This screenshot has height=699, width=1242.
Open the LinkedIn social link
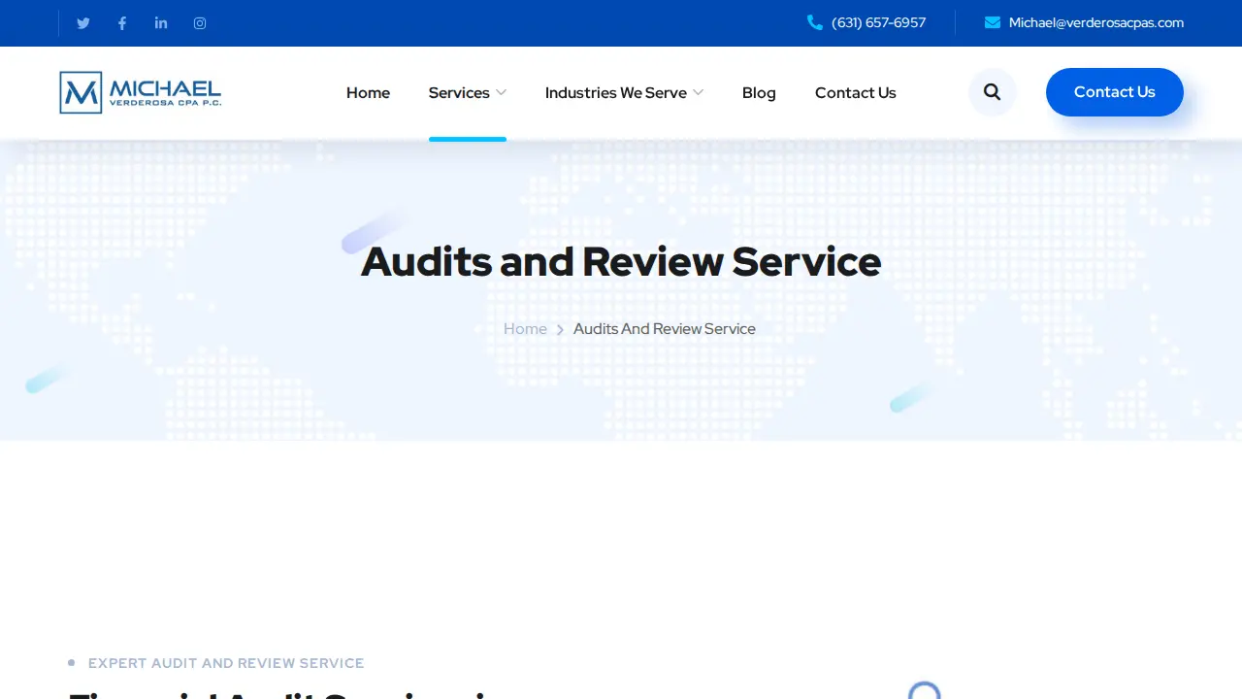coord(161,23)
